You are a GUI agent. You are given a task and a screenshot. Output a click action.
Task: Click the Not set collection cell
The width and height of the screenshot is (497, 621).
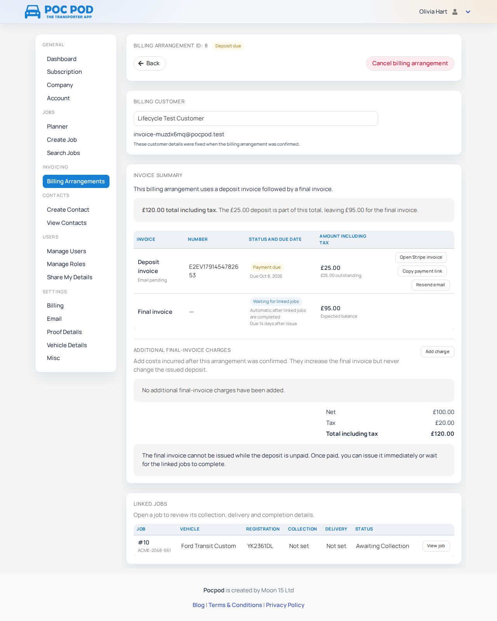click(299, 546)
